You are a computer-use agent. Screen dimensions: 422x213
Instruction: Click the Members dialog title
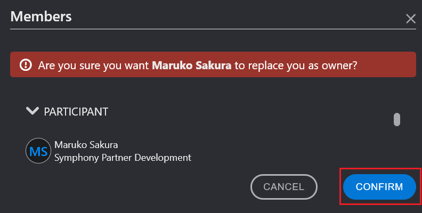pyautogui.click(x=41, y=17)
